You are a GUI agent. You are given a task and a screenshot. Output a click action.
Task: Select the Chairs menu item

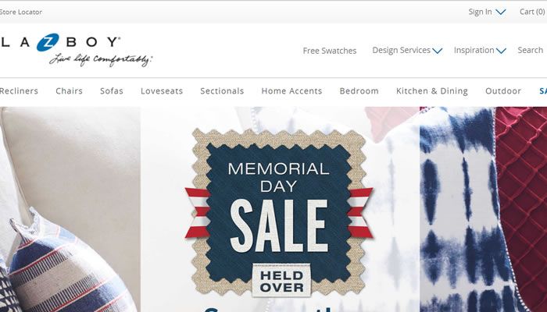point(69,91)
